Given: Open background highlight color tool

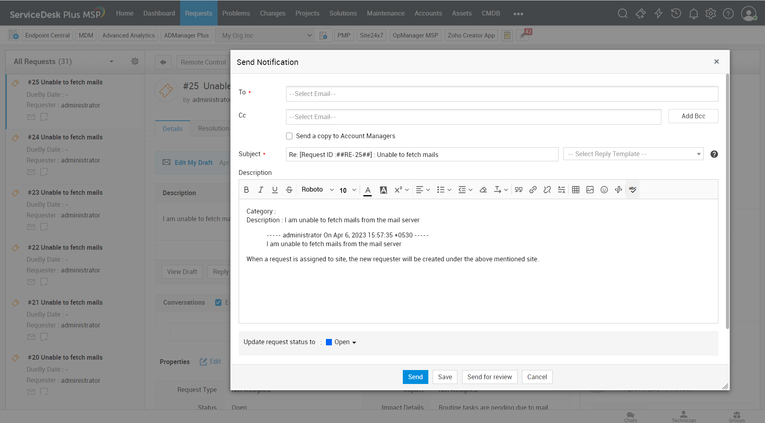Looking at the screenshot, I should (x=383, y=190).
